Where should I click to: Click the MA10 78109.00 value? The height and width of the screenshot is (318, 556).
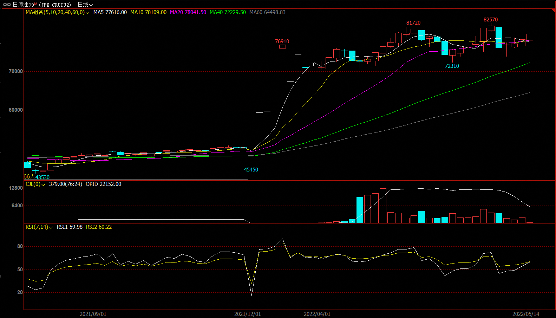[148, 12]
